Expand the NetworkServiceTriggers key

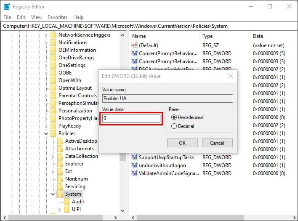46,35
